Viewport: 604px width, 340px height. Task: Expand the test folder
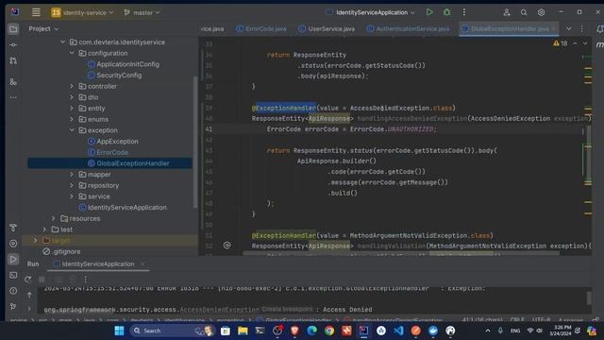[44, 229]
